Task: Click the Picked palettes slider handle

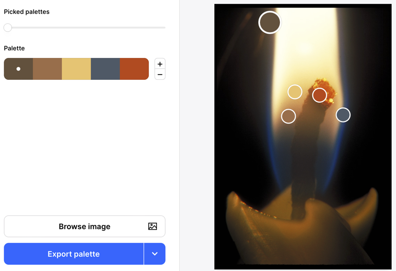Action: point(8,28)
